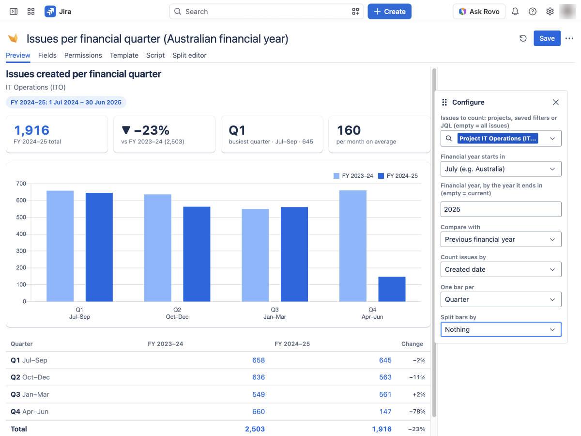Click the Create button
The height and width of the screenshot is (436, 581).
point(390,12)
